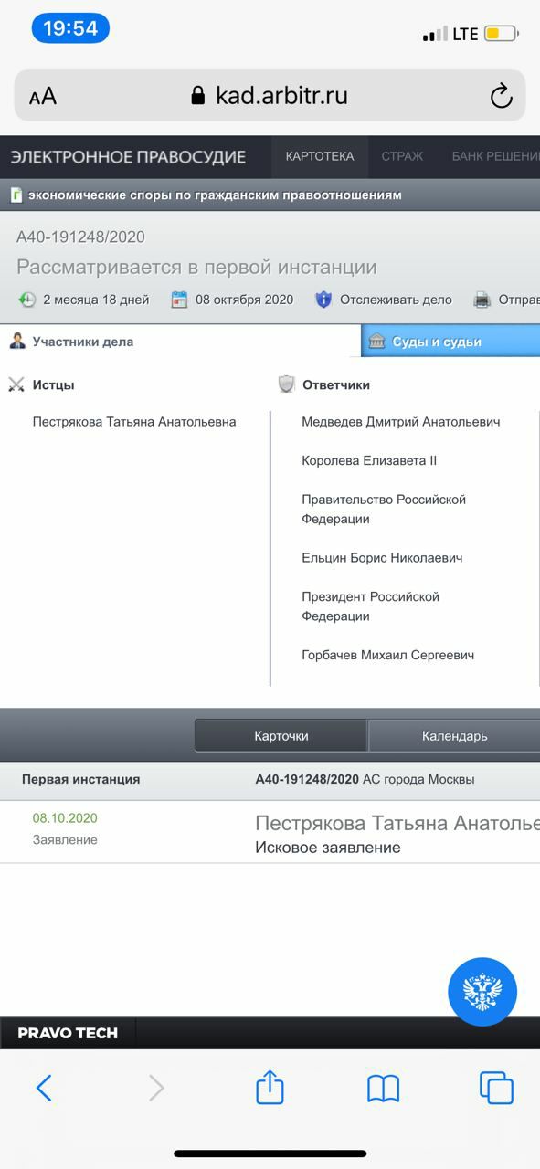
Task: Open the aA reader/text size menu
Action: click(42, 97)
